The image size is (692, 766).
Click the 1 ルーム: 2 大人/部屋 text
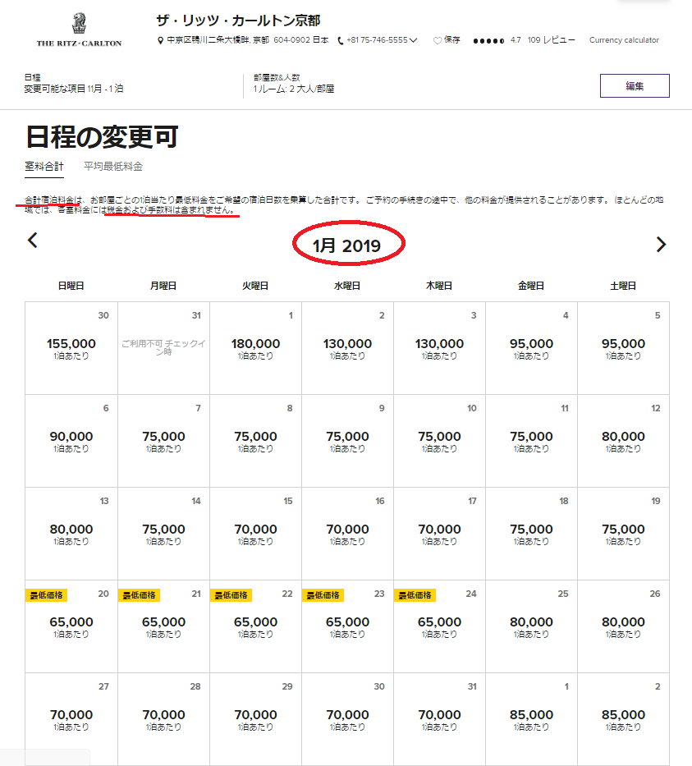pyautogui.click(x=294, y=89)
